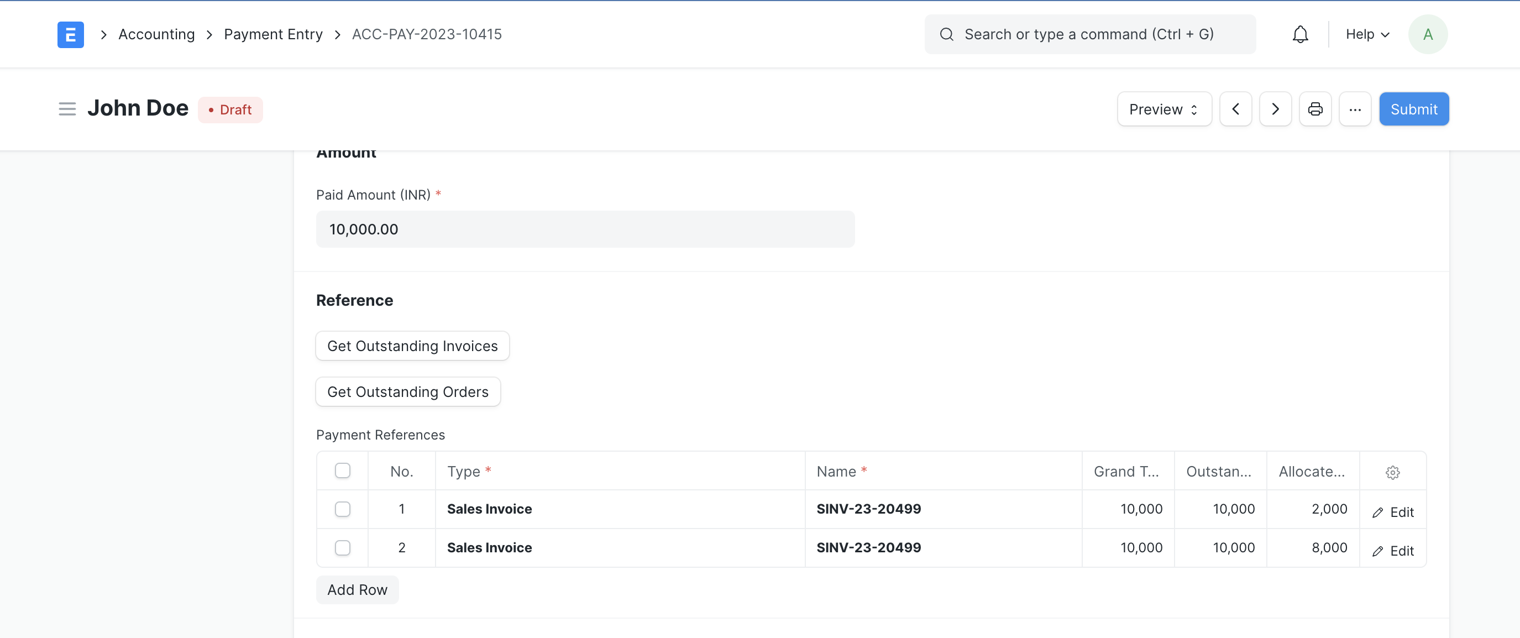
Task: Click the Print icon
Action: click(x=1315, y=108)
